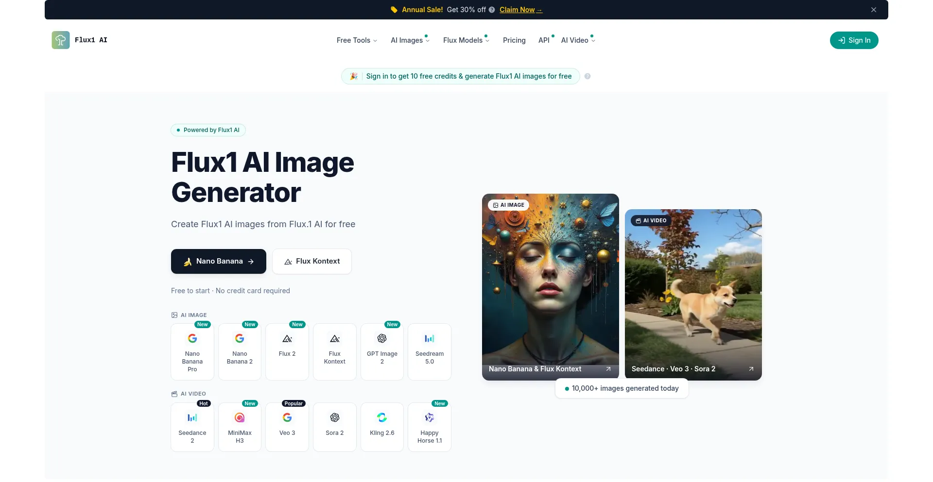This screenshot has height=482, width=933.
Task: Select the GPT Image 2 model card
Action: (382, 351)
